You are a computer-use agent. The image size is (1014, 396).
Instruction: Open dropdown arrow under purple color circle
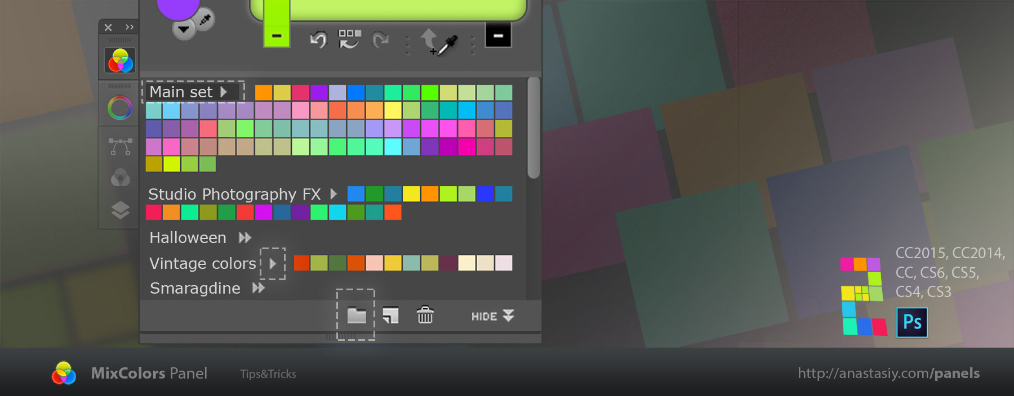184,29
